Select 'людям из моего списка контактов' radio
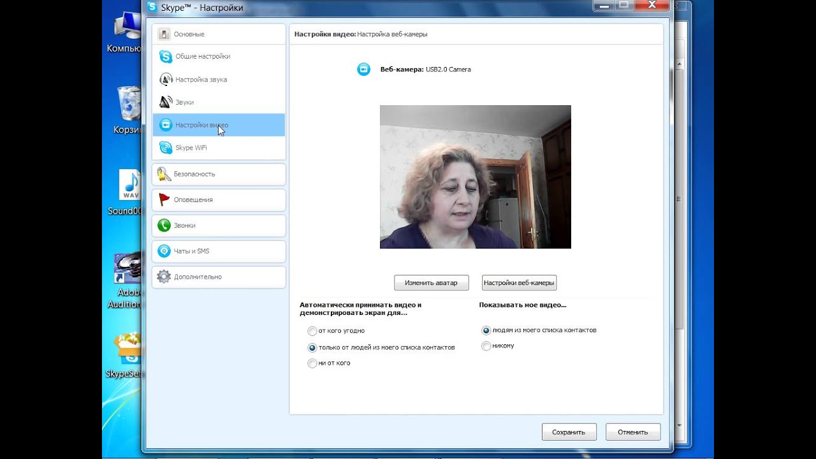This screenshot has width=816, height=459. tap(486, 330)
